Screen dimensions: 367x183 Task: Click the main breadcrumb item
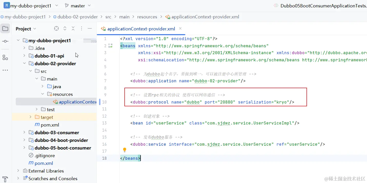pyautogui.click(x=124, y=17)
